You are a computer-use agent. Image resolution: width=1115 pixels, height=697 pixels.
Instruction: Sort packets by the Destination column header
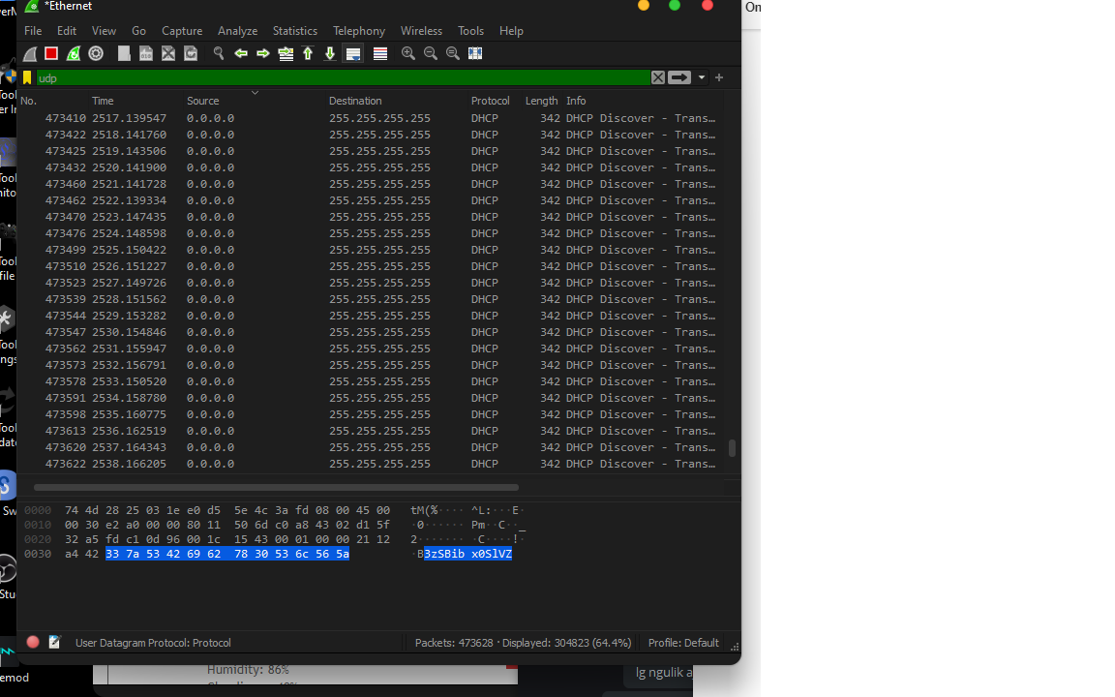pyautogui.click(x=355, y=101)
